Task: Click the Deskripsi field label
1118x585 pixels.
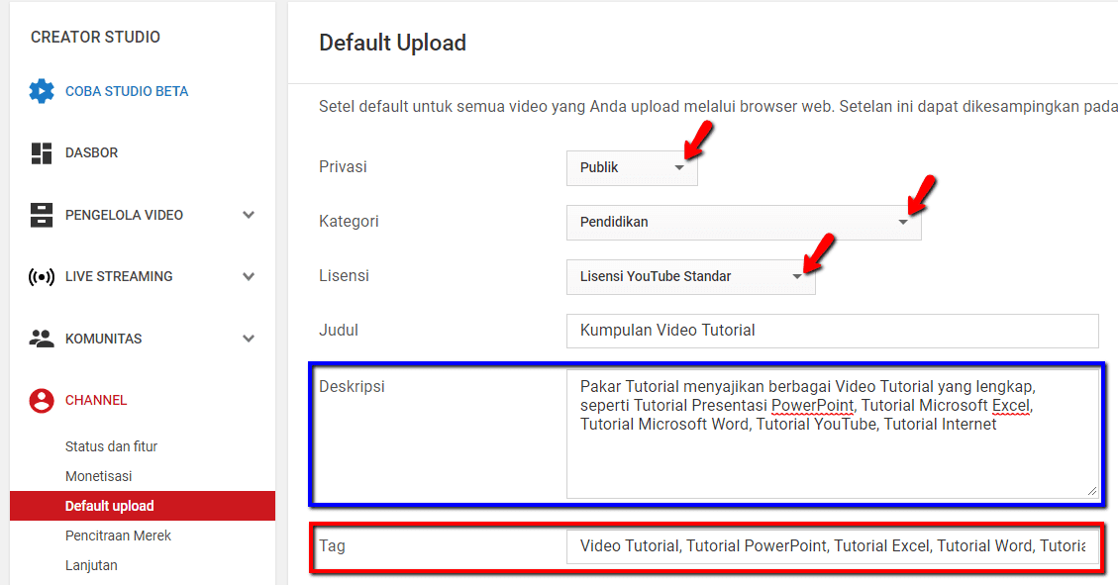Action: pos(352,387)
